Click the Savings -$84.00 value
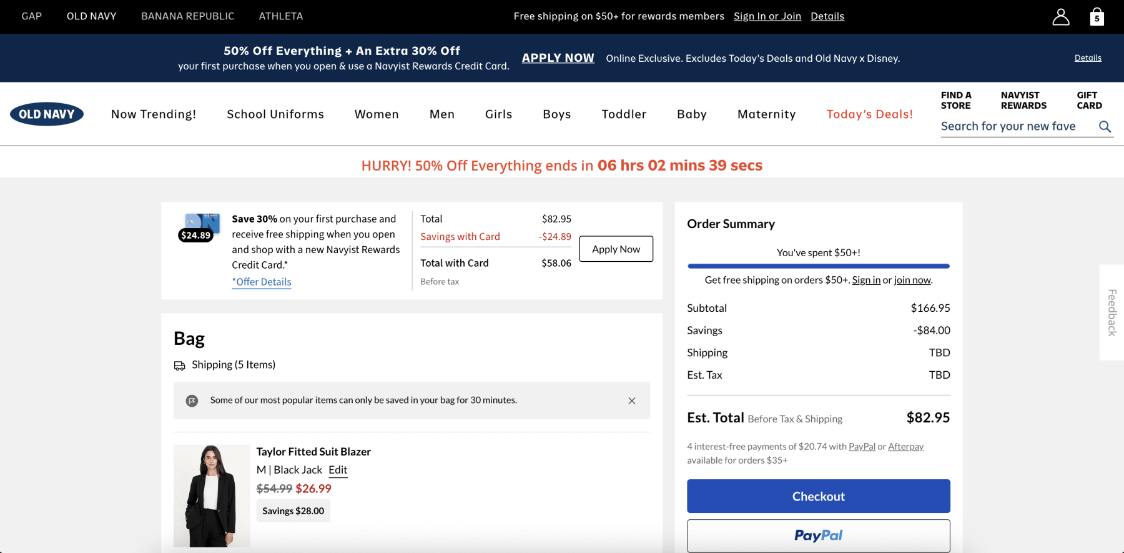The height and width of the screenshot is (553, 1124). (932, 331)
